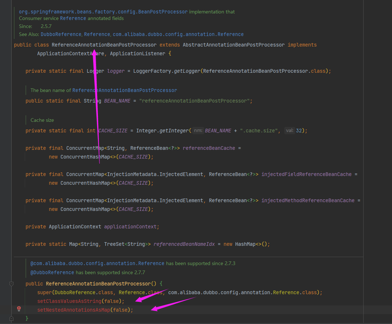Click the breakpoint icon beside setNestedAnnotationsAsMap line
This screenshot has width=392, height=324.
coord(19,309)
